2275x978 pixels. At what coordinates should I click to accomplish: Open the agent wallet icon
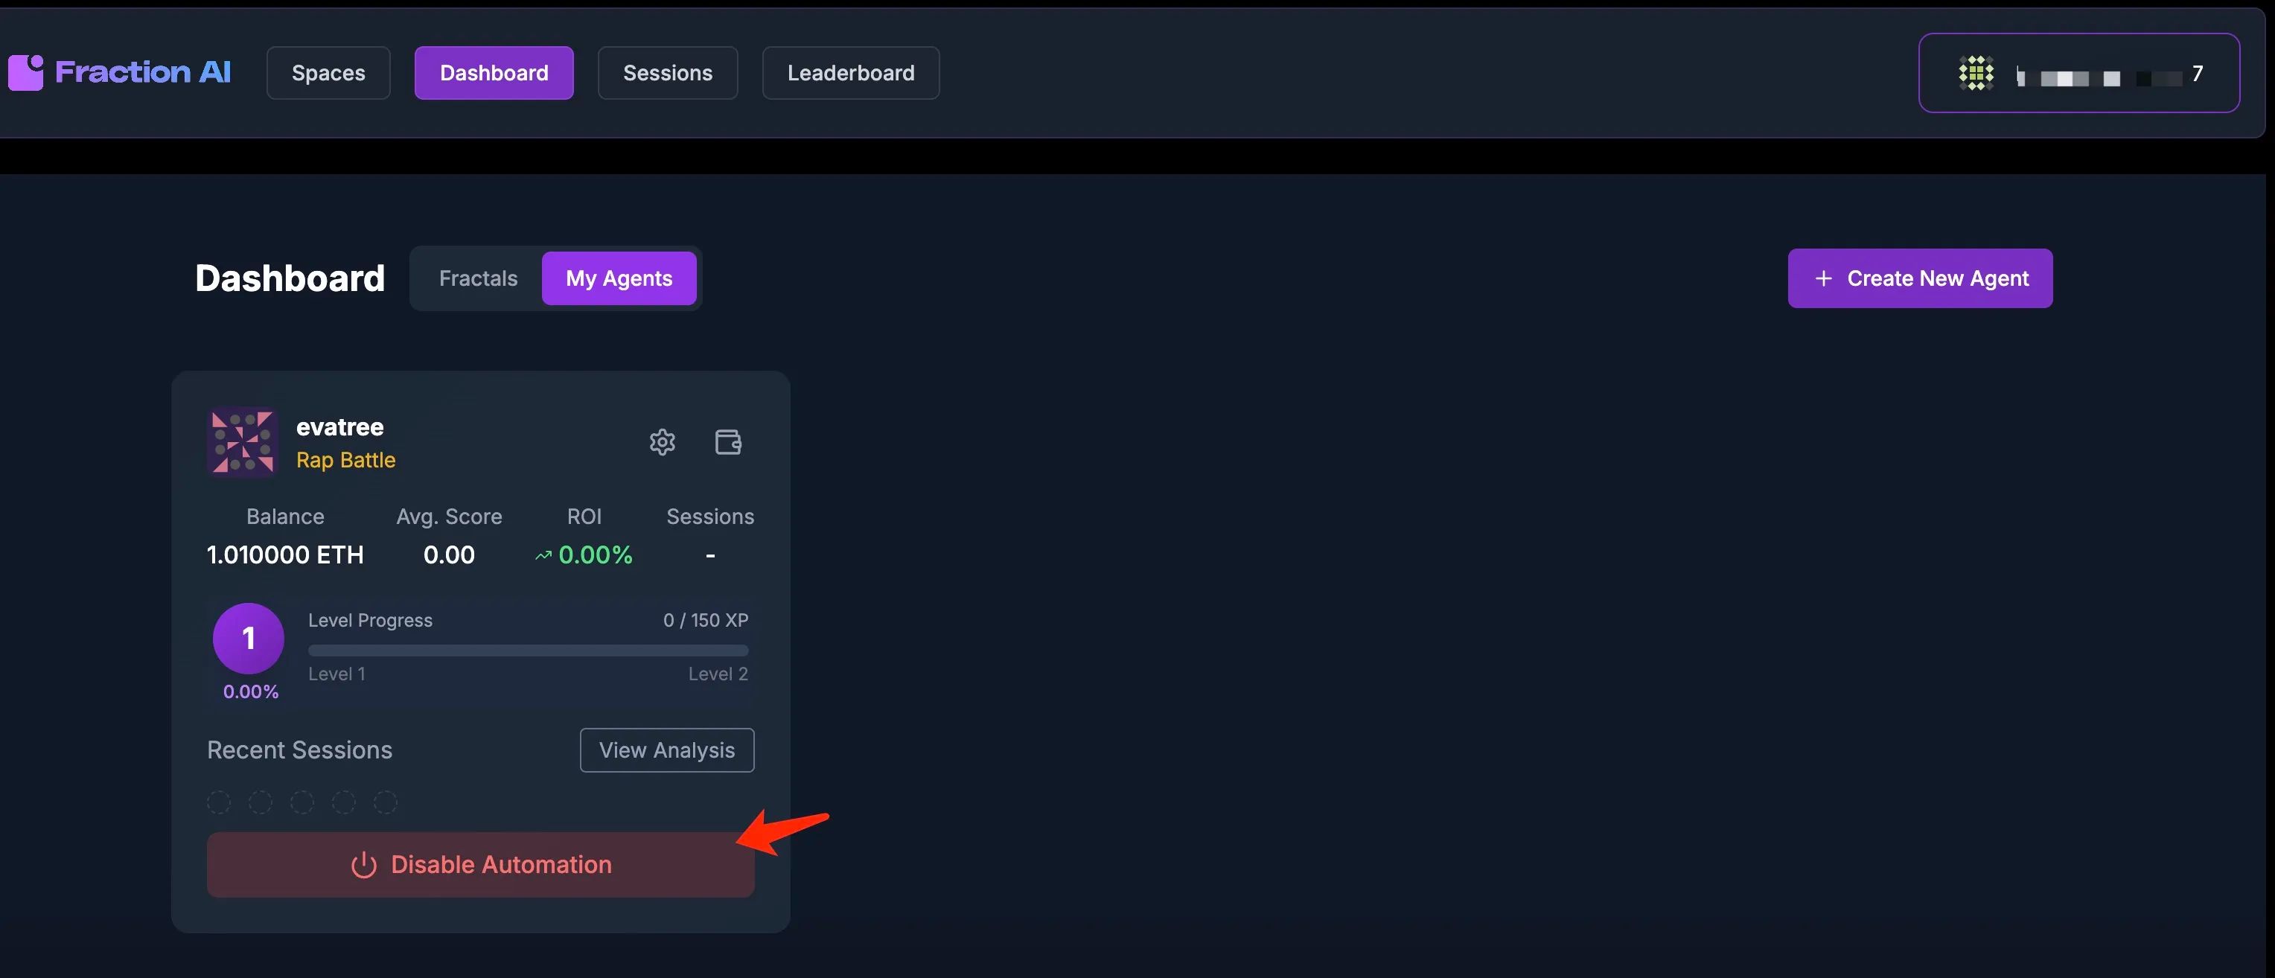pos(728,442)
